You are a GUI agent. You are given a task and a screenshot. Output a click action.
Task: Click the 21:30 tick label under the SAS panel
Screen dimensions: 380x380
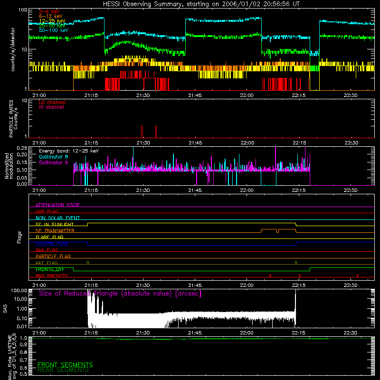pos(143,333)
